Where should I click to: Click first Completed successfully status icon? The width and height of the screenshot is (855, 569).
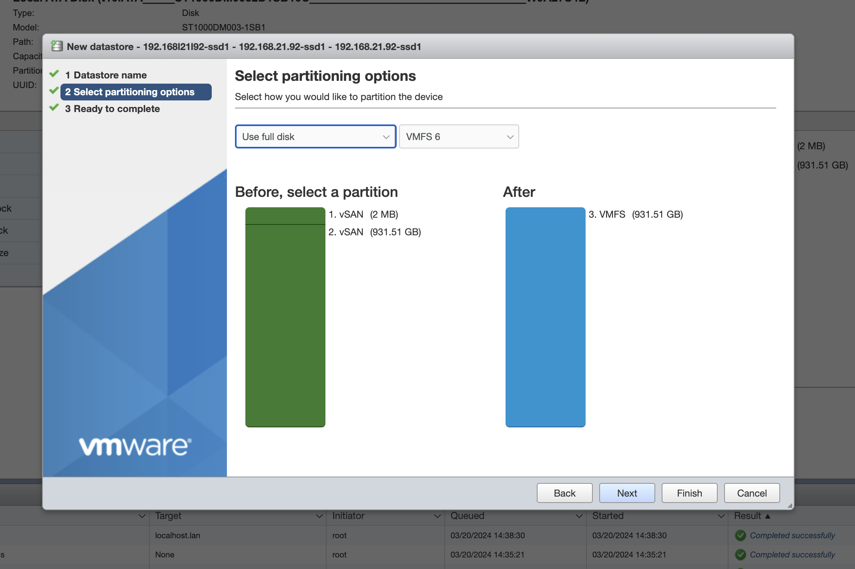pos(741,535)
